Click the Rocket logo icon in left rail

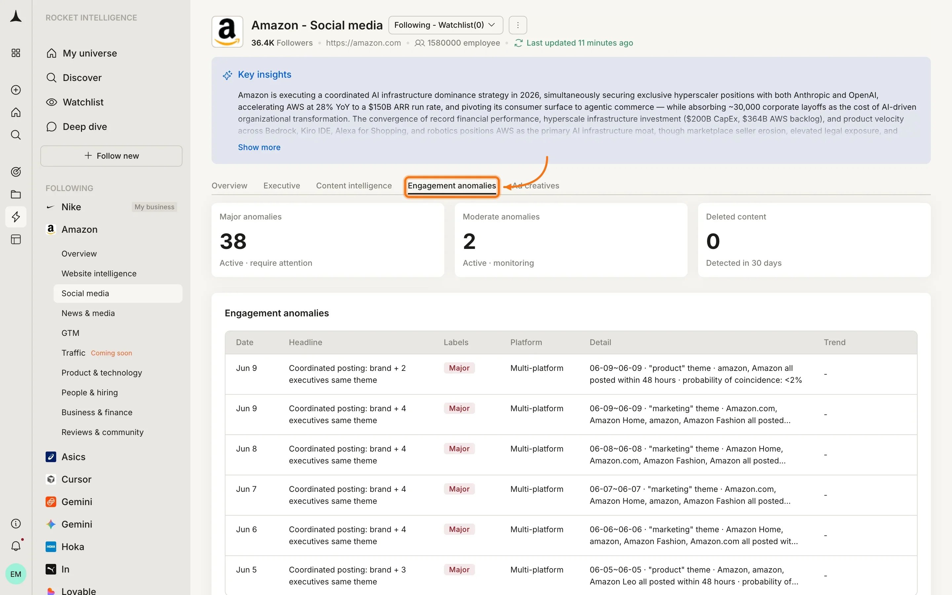[16, 17]
